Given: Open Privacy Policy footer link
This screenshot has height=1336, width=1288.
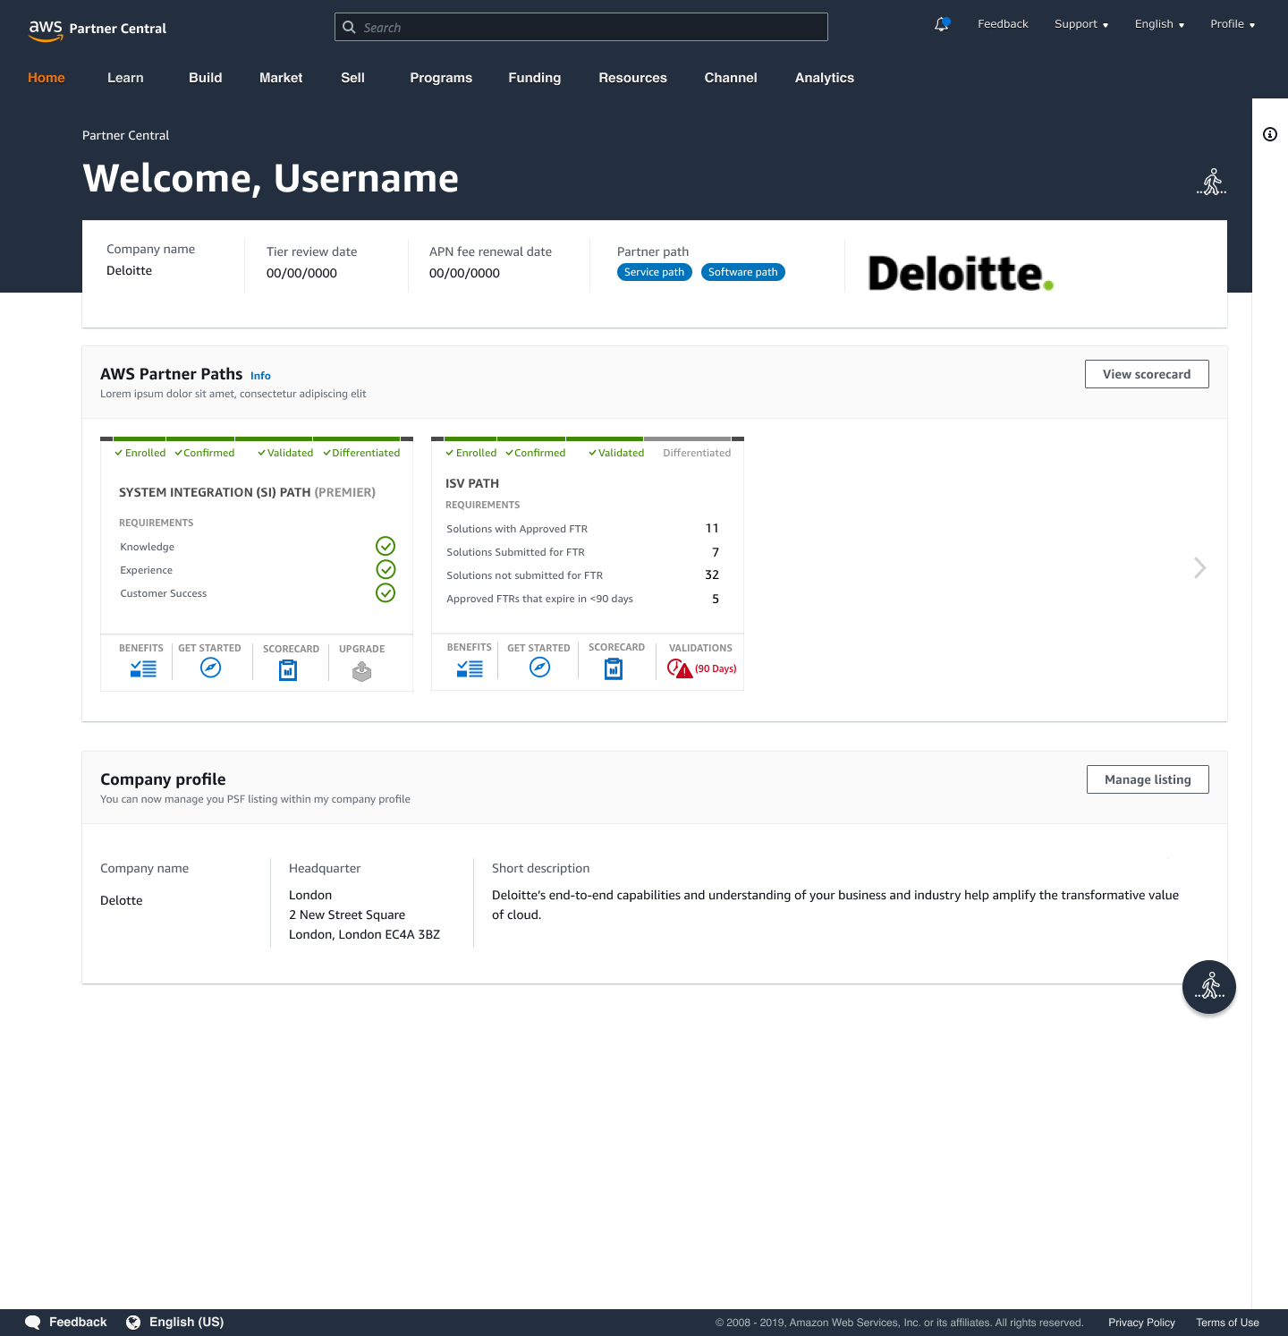Looking at the screenshot, I should tap(1141, 1323).
